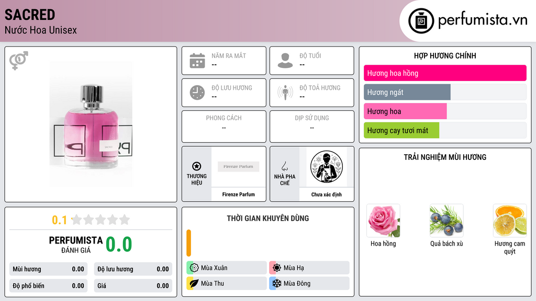Click the Mùa Hạ sun icon
536x301 pixels.
[x=277, y=268]
